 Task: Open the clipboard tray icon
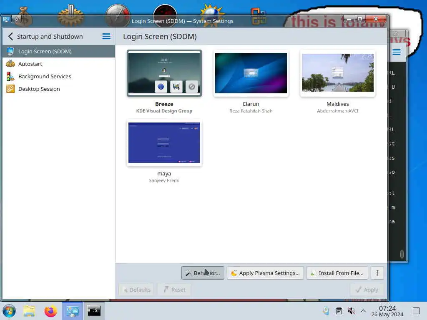[x=339, y=311]
